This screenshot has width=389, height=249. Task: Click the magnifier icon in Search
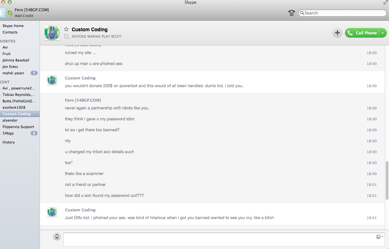pos(302,13)
